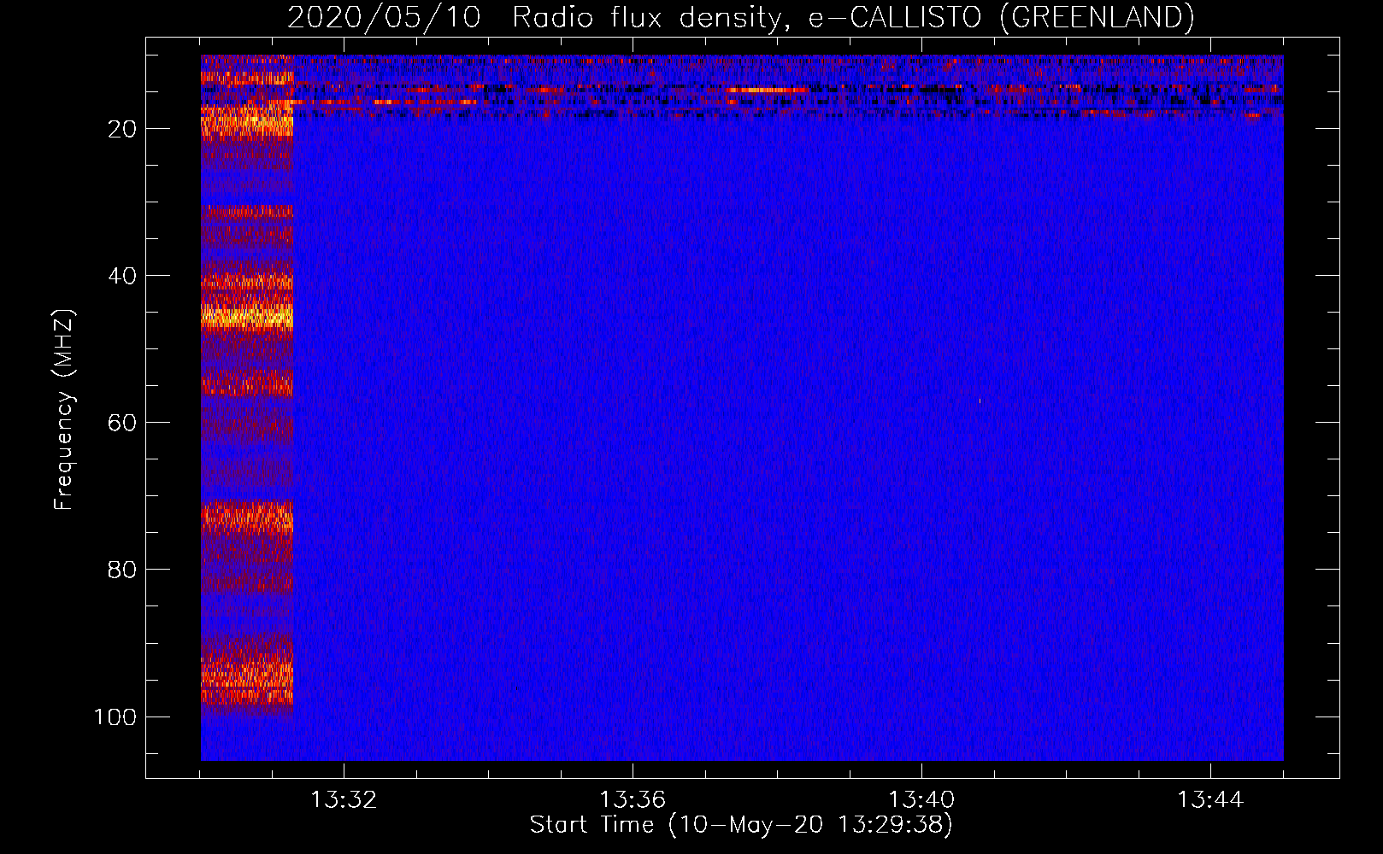Viewport: 1383px width, 854px height.
Task: Click the 20 MHz frequency tick label
Action: pyautogui.click(x=122, y=129)
